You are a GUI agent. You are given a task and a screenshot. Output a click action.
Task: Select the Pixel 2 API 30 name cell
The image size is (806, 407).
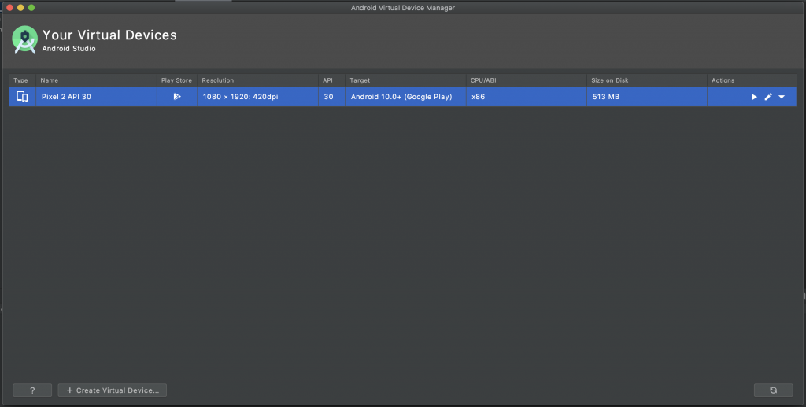pyautogui.click(x=96, y=97)
